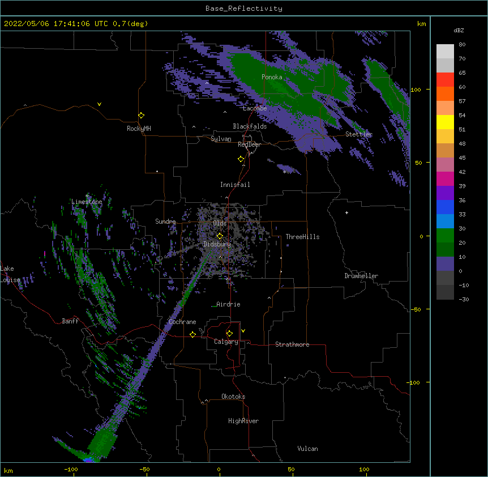Select the yellow 54 dBZ color swatch
Screen dimensions: 488x477
click(x=445, y=122)
